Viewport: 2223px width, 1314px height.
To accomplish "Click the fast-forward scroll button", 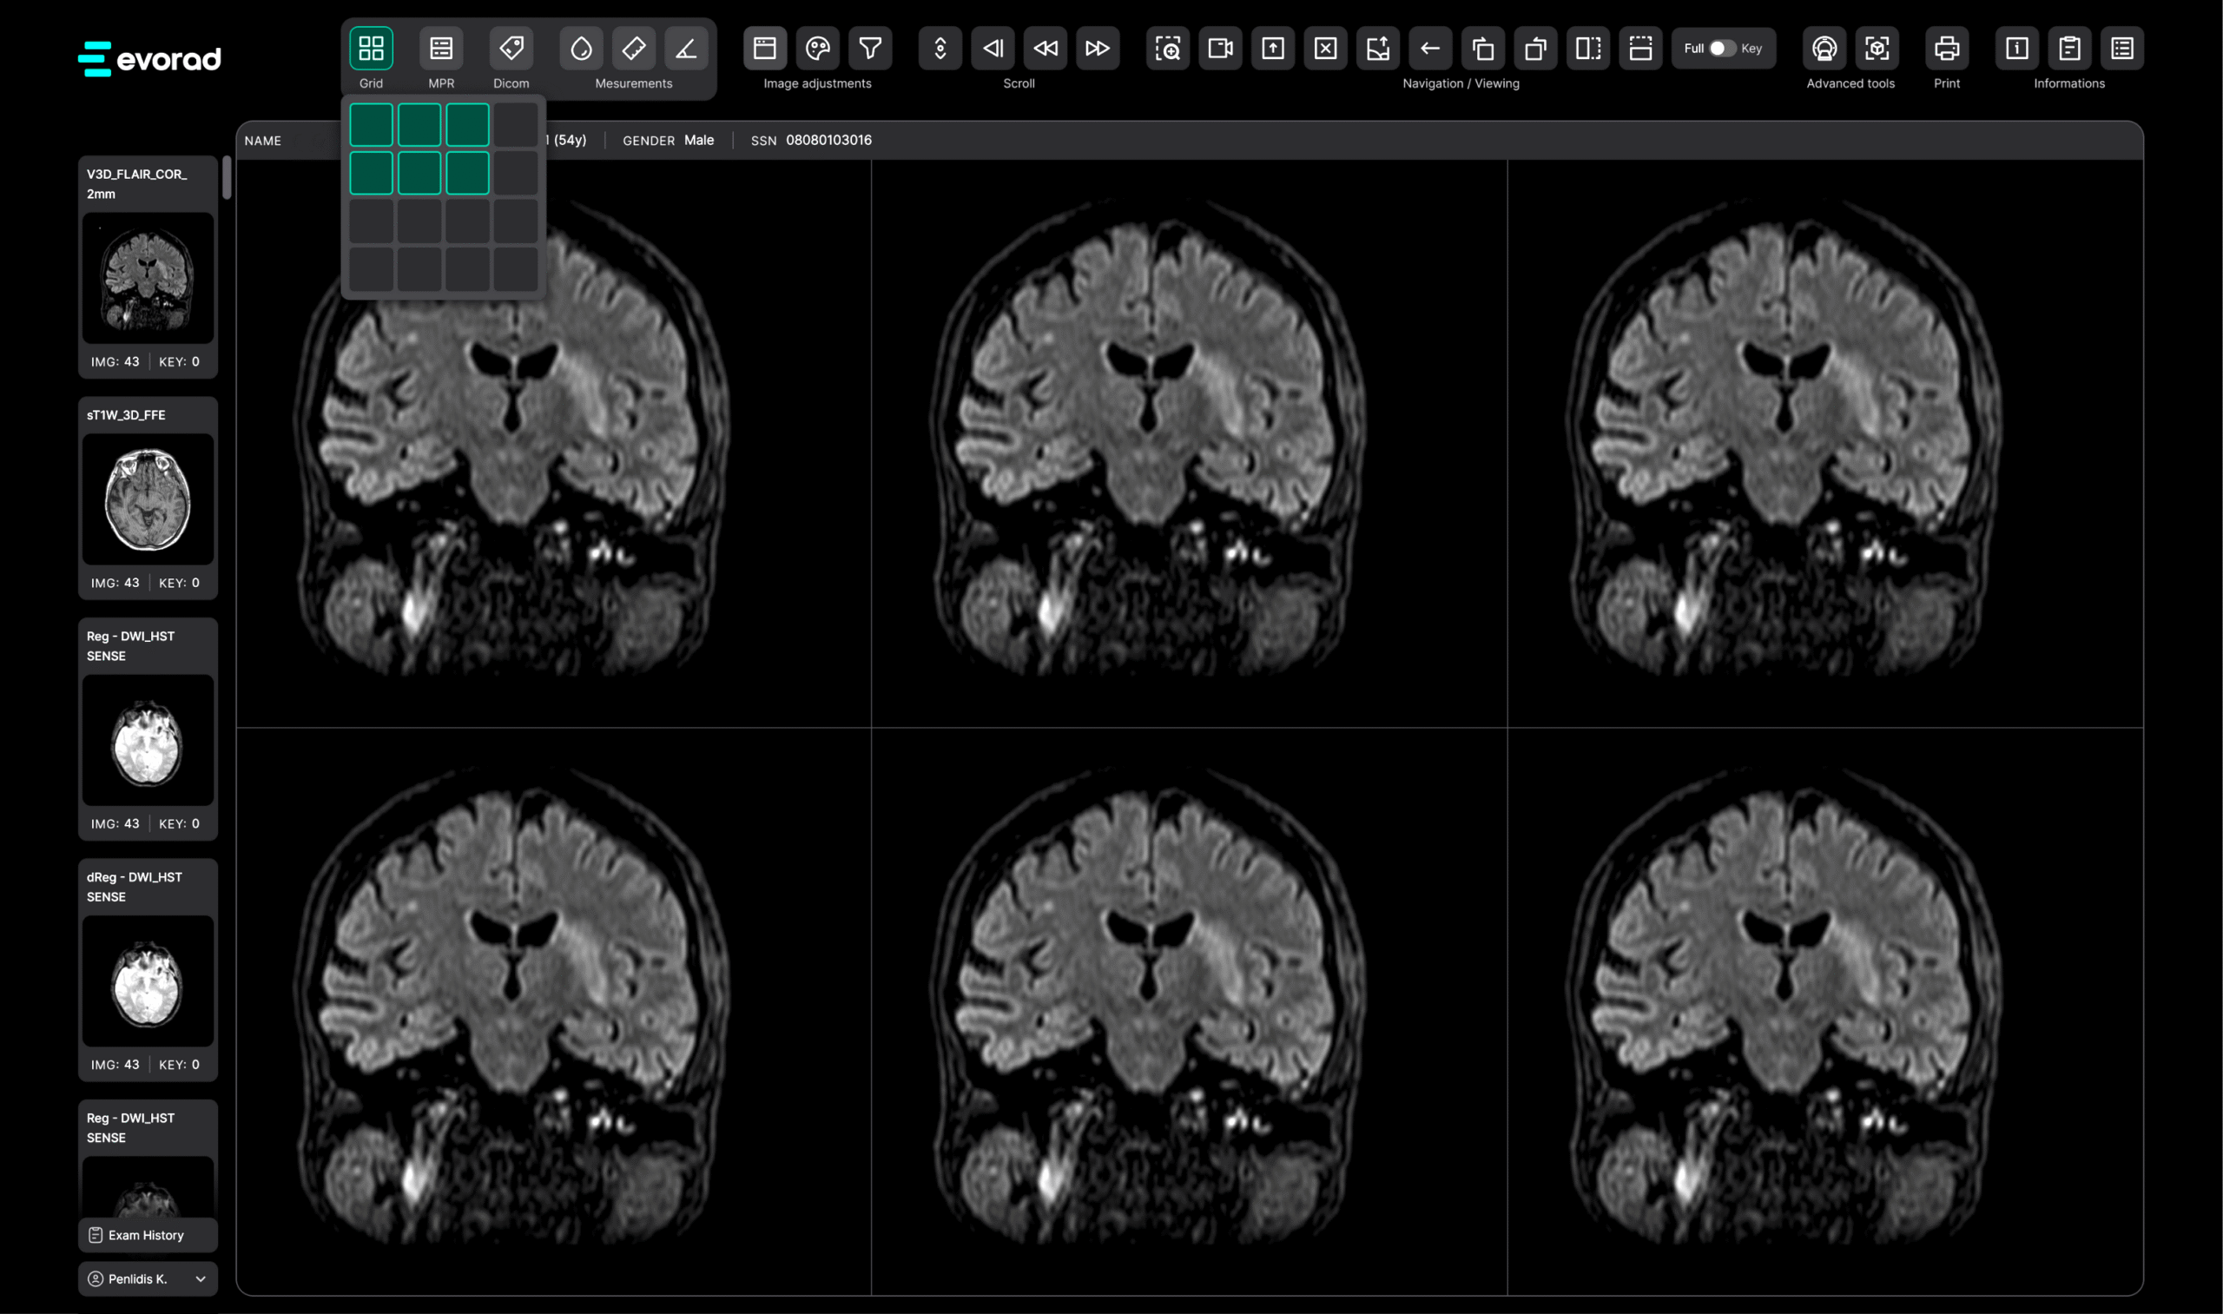I will [x=1098, y=48].
